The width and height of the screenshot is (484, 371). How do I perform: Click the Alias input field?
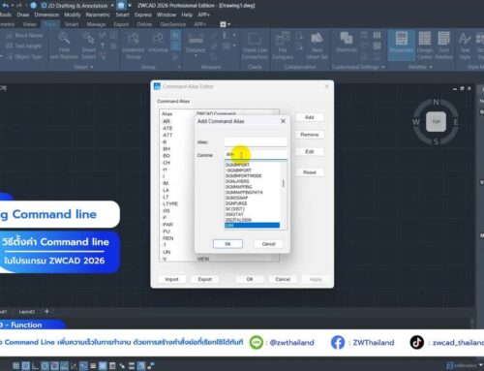[256, 142]
